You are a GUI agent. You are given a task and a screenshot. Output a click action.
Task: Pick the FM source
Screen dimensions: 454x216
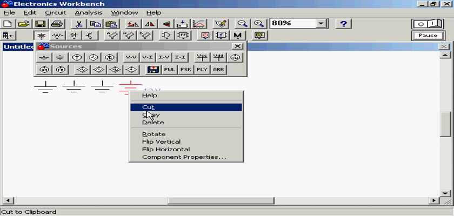pyautogui.click(x=60, y=70)
